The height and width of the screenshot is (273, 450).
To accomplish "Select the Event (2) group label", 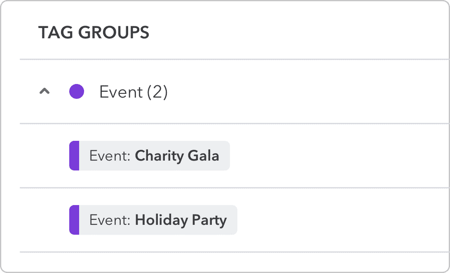I will click(133, 92).
